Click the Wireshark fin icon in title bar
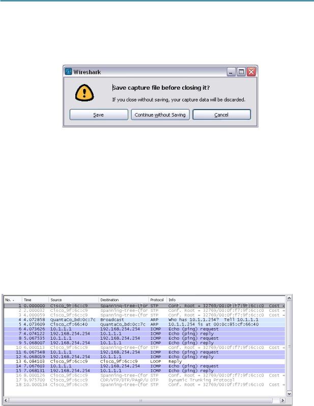This screenshot has height=406, width=314. pyautogui.click(x=68, y=71)
